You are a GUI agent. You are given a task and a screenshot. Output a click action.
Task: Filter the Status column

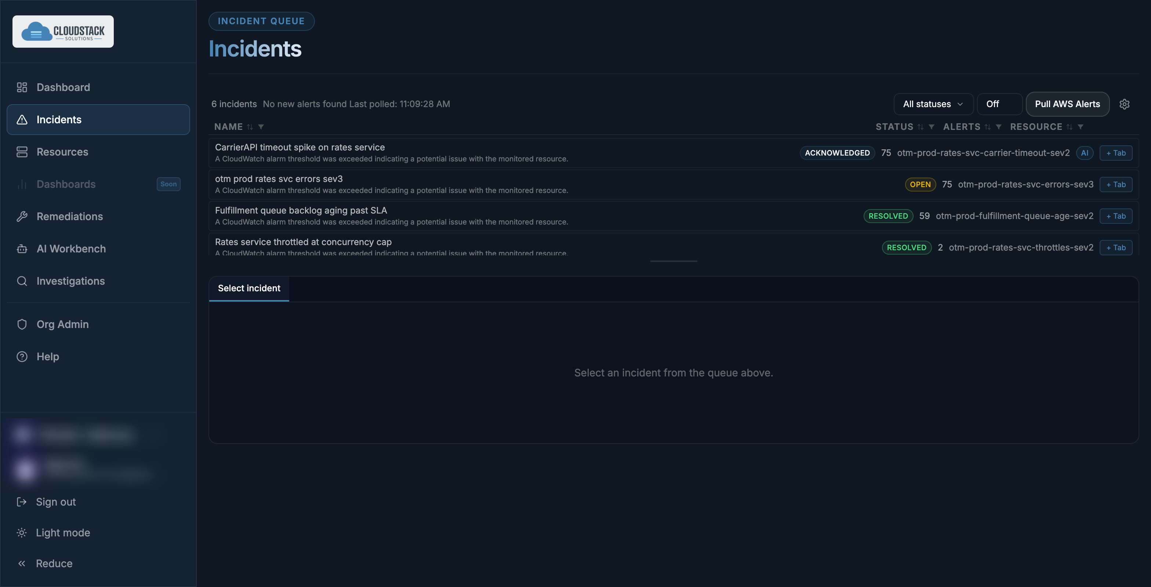[x=932, y=127]
